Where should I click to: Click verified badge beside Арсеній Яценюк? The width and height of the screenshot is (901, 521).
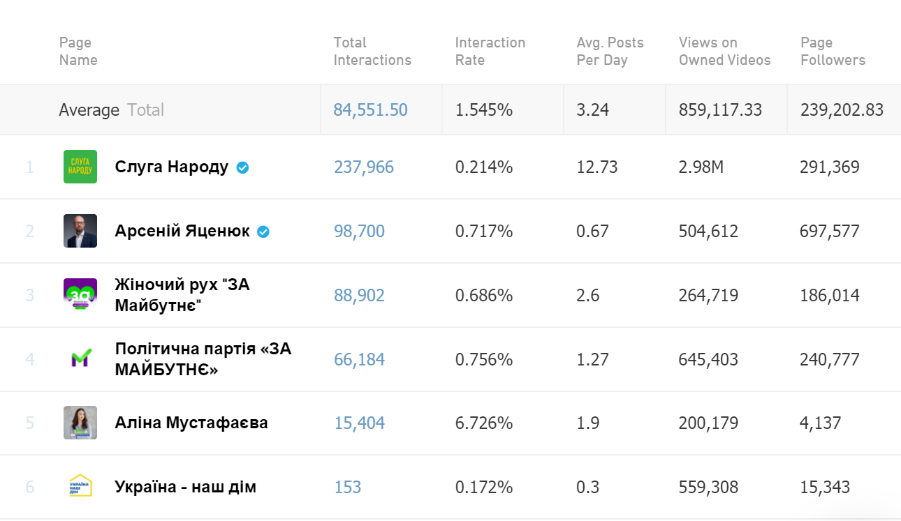(263, 232)
